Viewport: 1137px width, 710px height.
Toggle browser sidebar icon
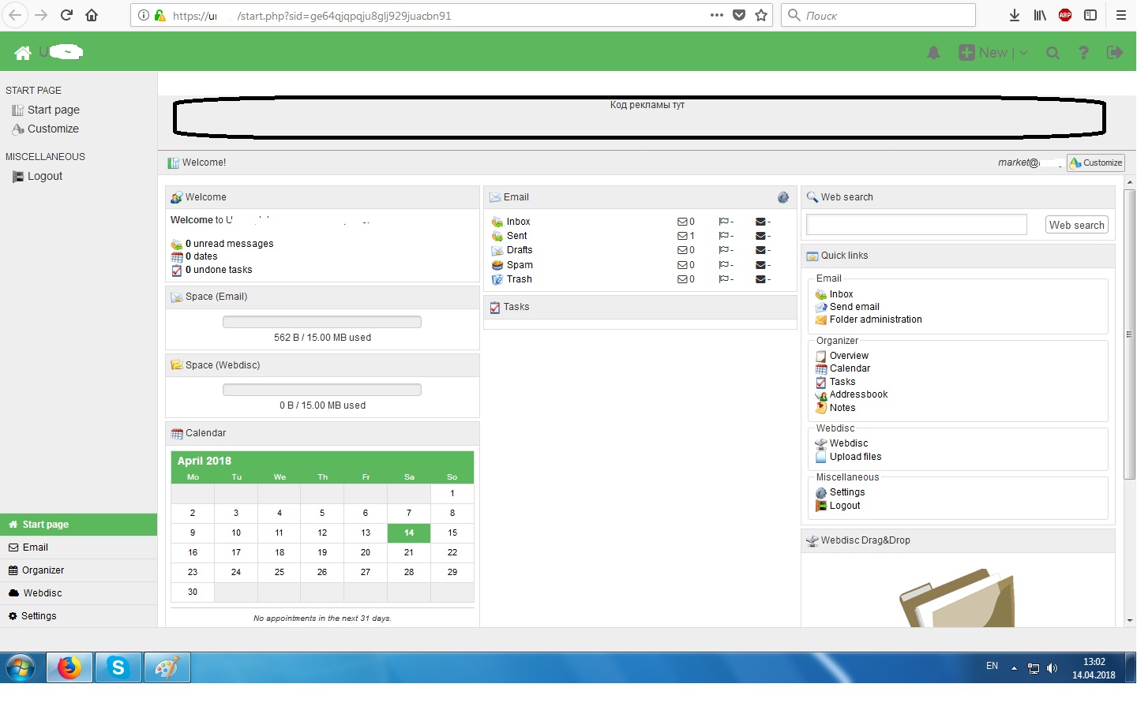[x=1090, y=15]
